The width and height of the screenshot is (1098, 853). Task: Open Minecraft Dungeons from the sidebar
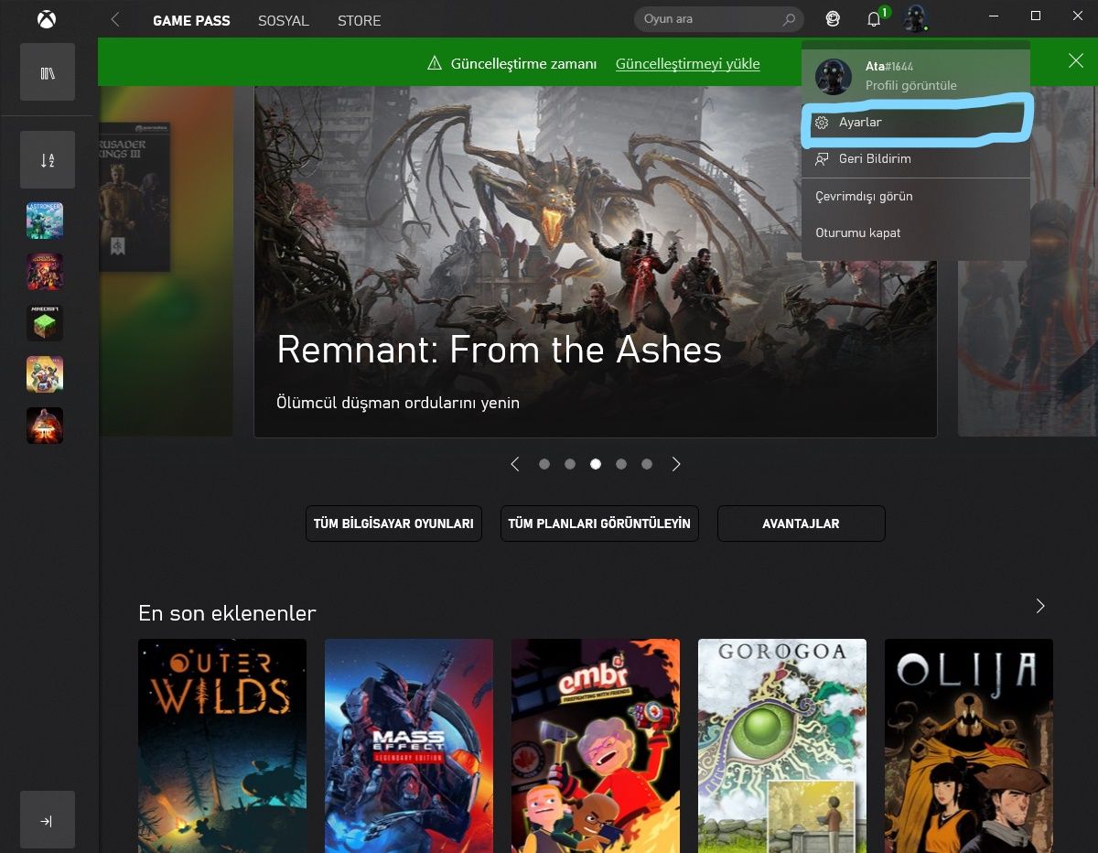click(x=45, y=272)
